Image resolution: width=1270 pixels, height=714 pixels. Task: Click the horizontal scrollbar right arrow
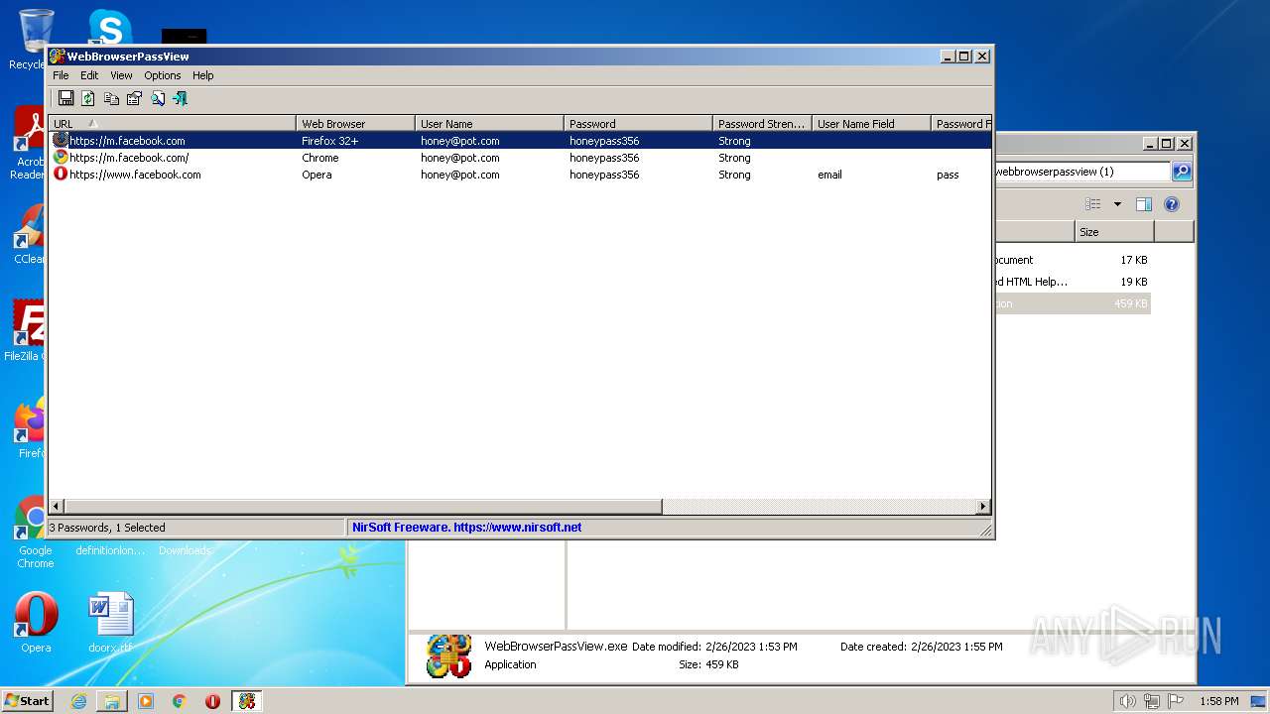click(983, 507)
